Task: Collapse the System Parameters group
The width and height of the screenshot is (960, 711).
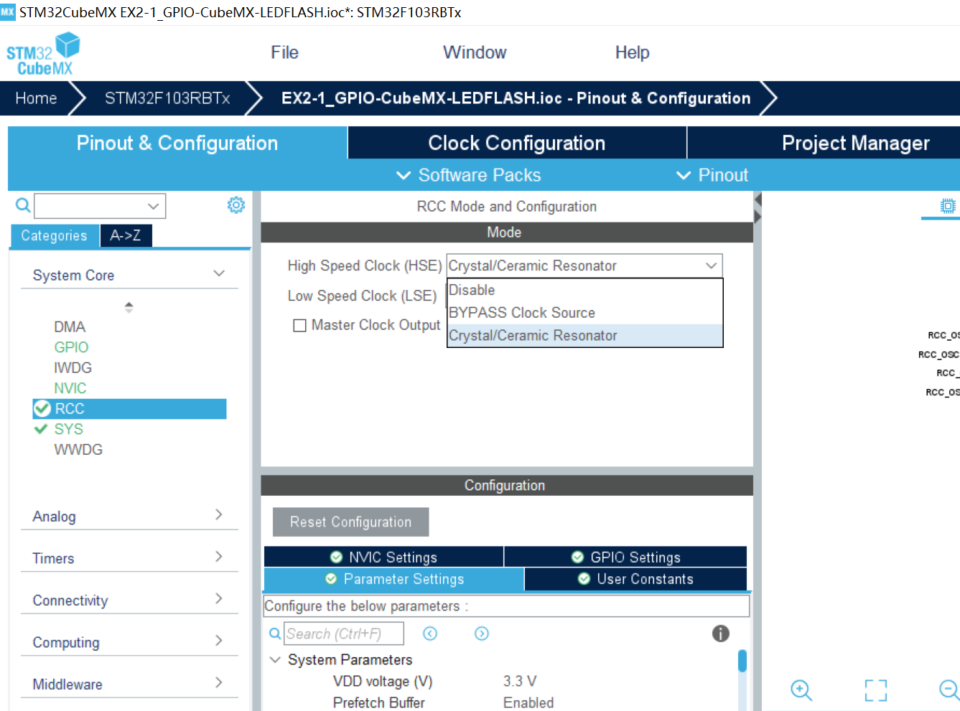Action: coord(275,659)
